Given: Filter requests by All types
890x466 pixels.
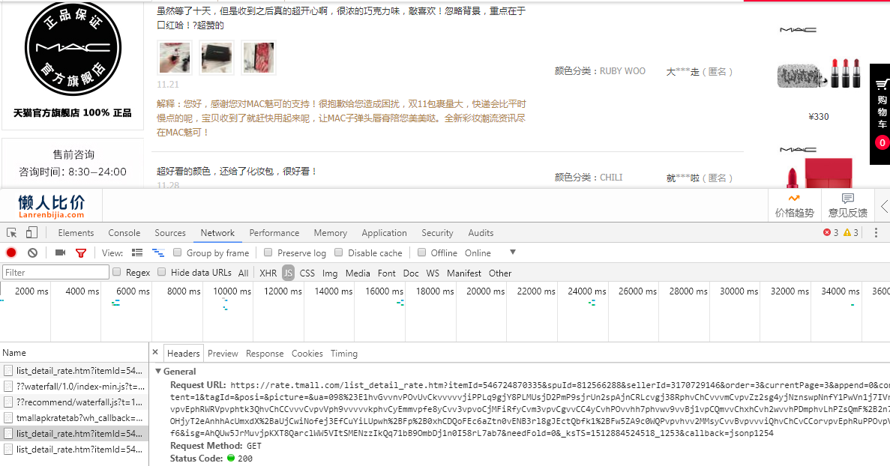Looking at the screenshot, I should pos(244,273).
